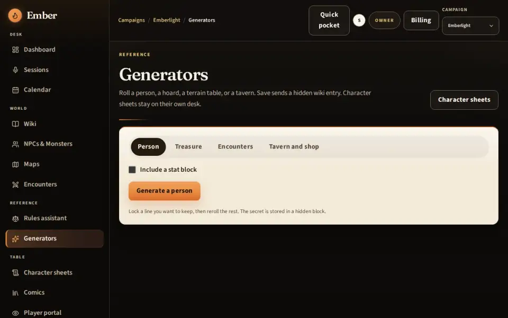
Task: Open Character sheets label in sidebar
Action: click(48, 272)
